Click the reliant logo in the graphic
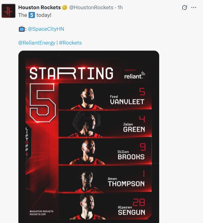This screenshot has width=203, height=223. tap(135, 75)
